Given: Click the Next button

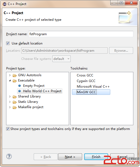Looking at the screenshot, I should [70, 157].
